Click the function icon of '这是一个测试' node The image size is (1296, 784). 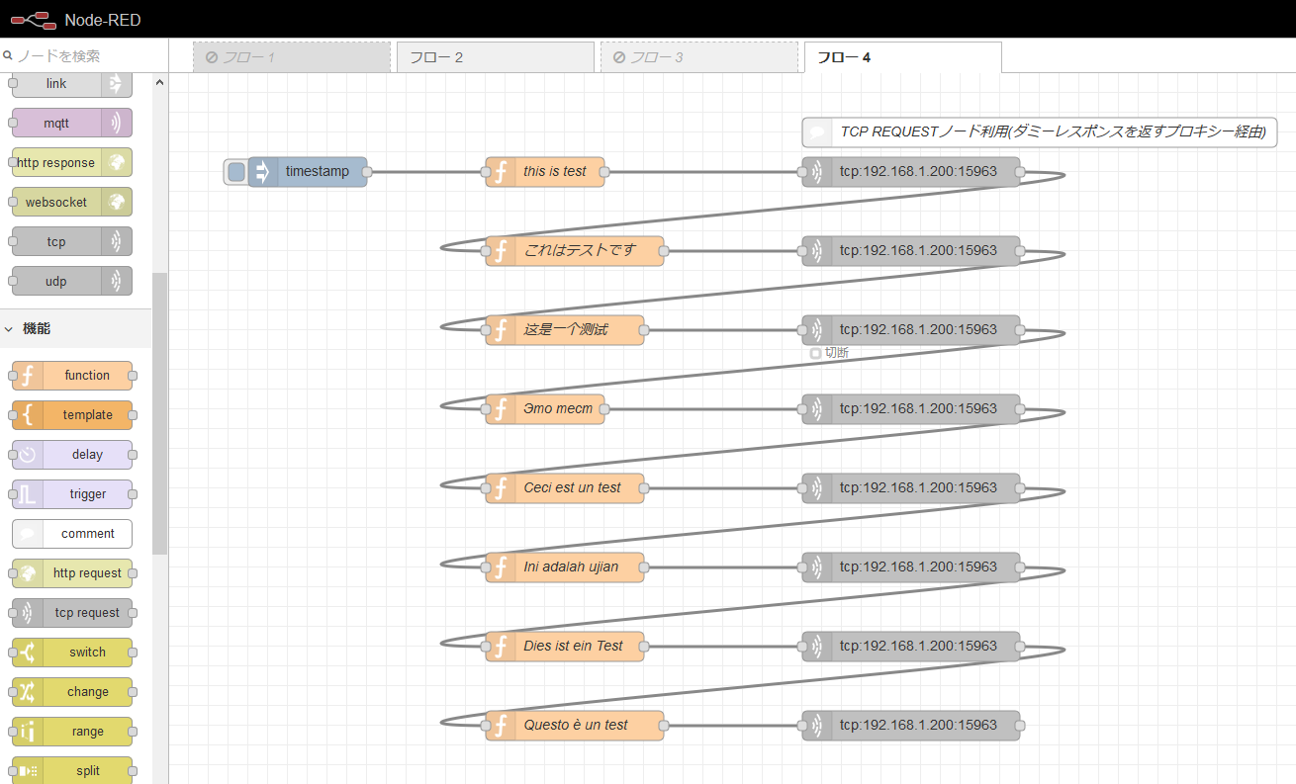(x=501, y=330)
